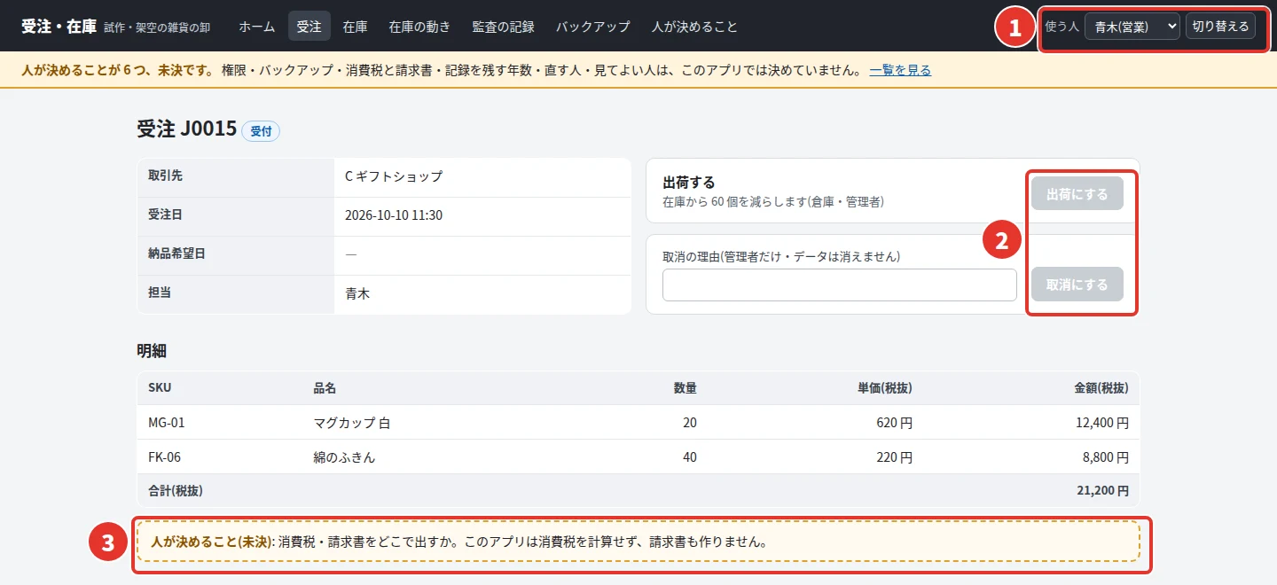Click the 担当 value 青木 in the details table
Screen dimensions: 1277x585
coord(357,293)
